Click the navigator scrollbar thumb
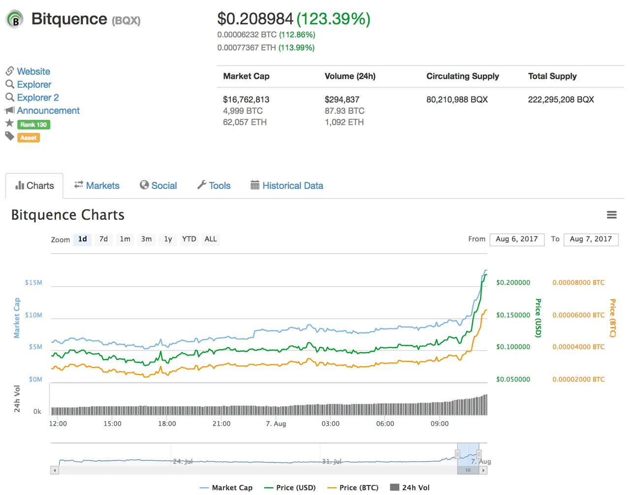Screen dimensions: 630x495 click(x=468, y=470)
